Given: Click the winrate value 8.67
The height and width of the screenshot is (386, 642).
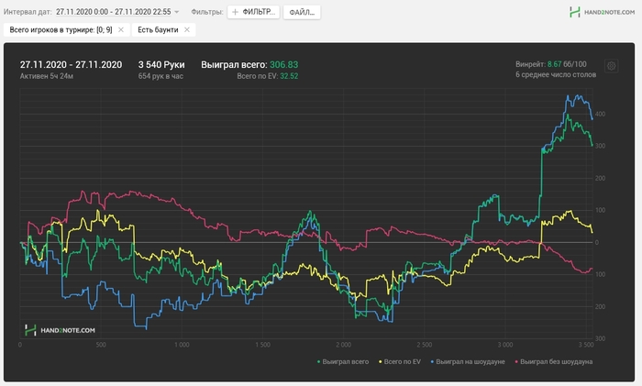Looking at the screenshot, I should tap(554, 64).
